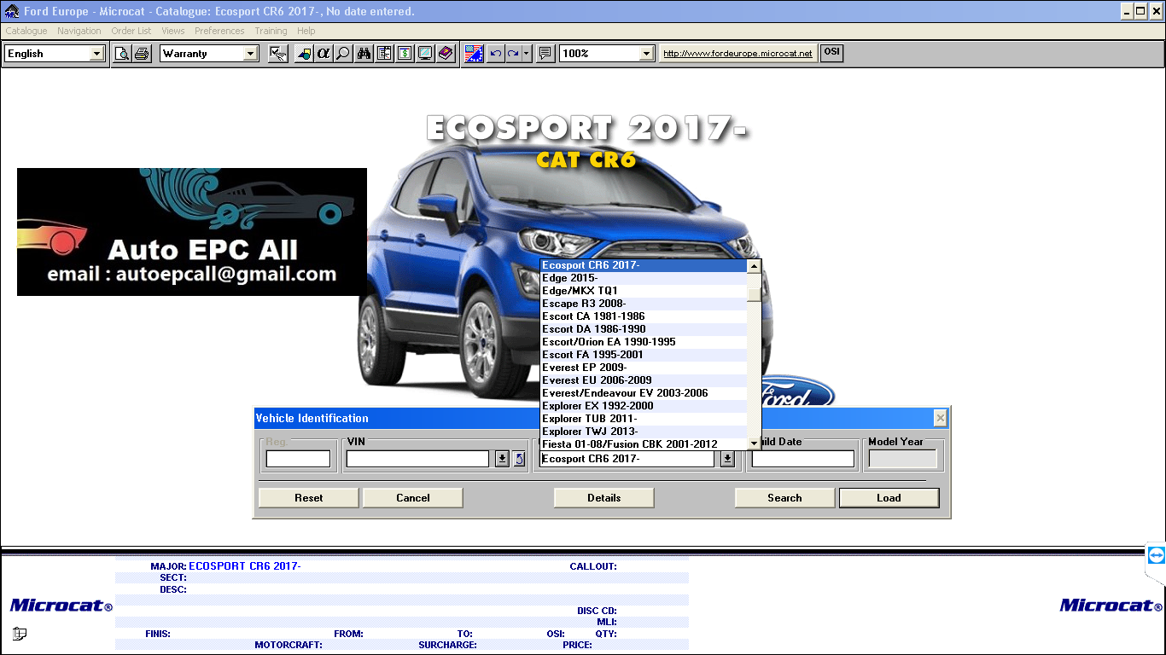Click the catalogue list scrollbar thumb
This screenshot has width=1166, height=655.
754,295
